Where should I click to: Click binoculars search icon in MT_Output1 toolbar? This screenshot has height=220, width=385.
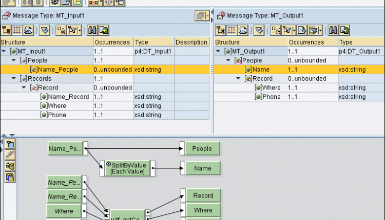click(333, 30)
